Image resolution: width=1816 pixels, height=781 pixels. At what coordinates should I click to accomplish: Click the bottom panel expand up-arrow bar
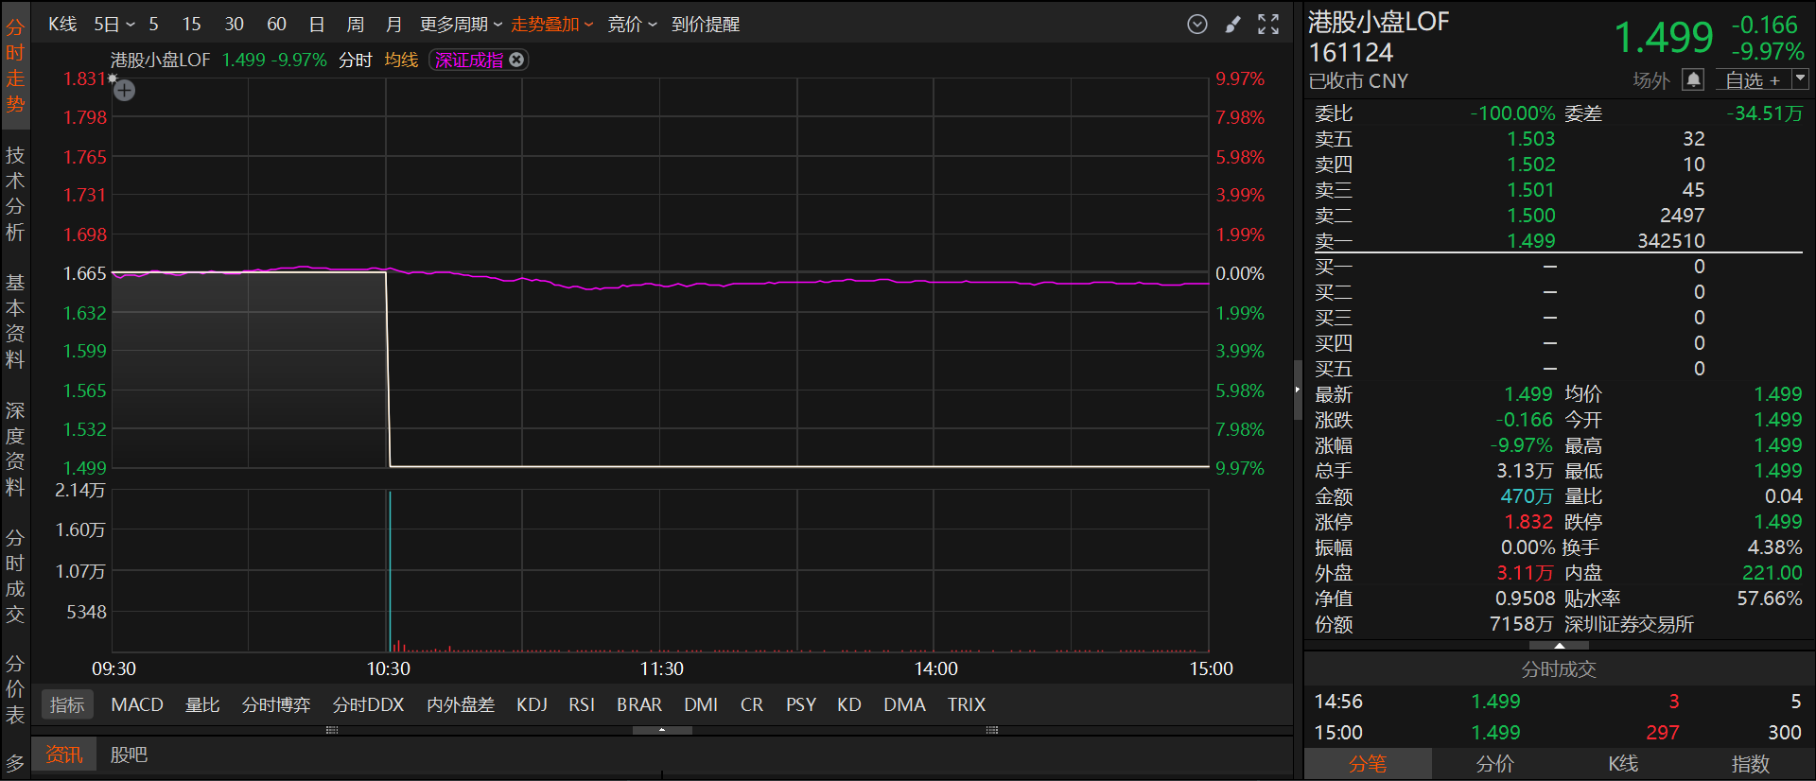[662, 730]
